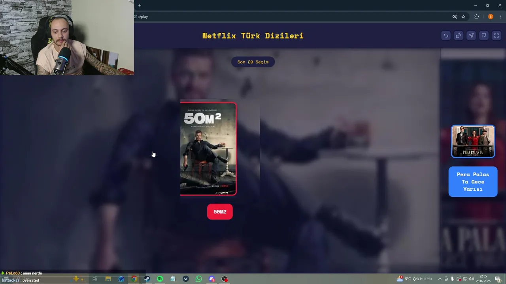This screenshot has width=506, height=284.
Task: Switch to Chrome on the taskbar
Action: [134, 279]
